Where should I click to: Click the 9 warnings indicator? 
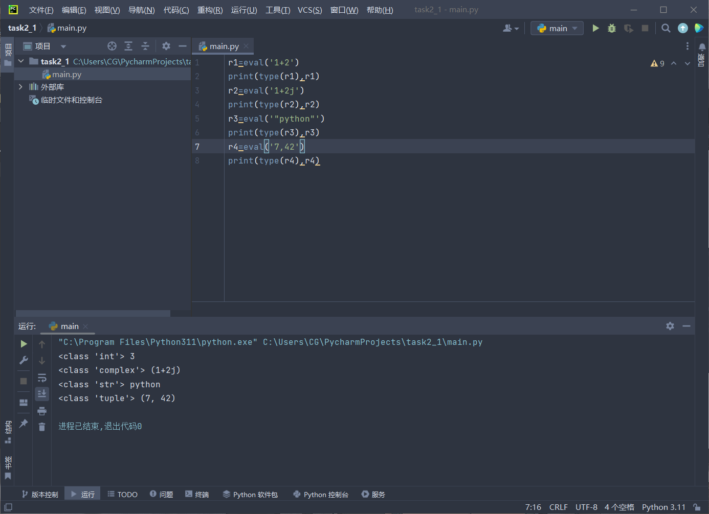coord(657,63)
